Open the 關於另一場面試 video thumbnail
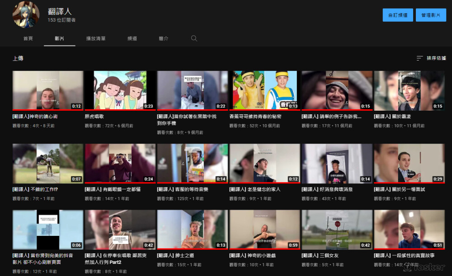 (x=409, y=163)
